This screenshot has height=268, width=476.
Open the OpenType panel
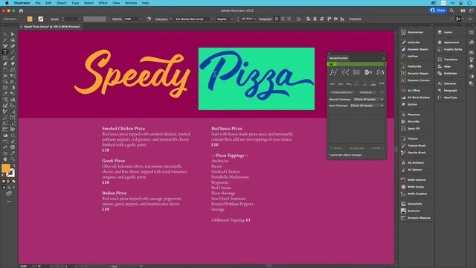(x=448, y=98)
